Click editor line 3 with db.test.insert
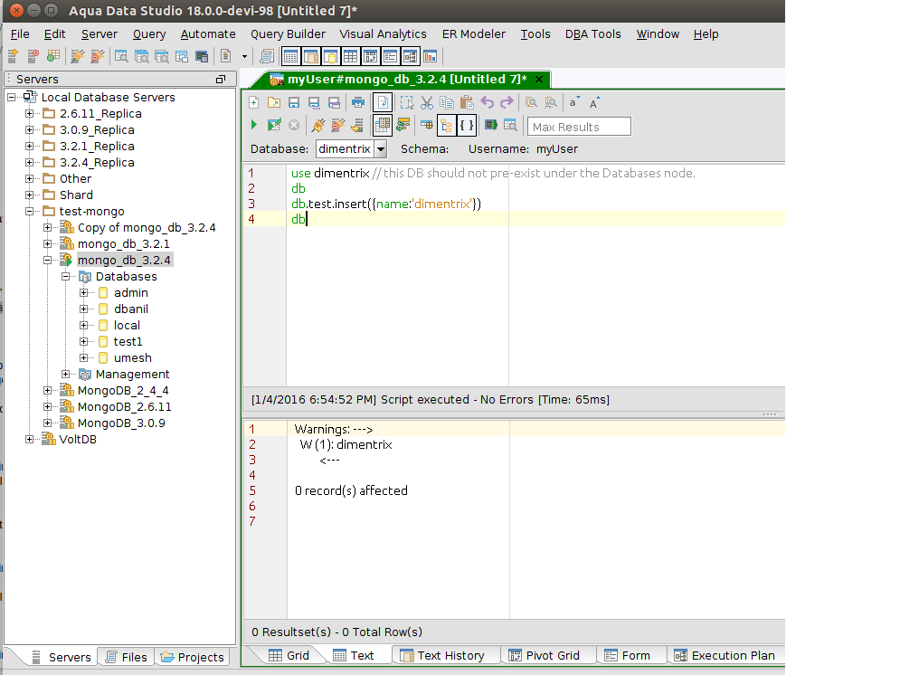This screenshot has width=919, height=675. [x=385, y=204]
